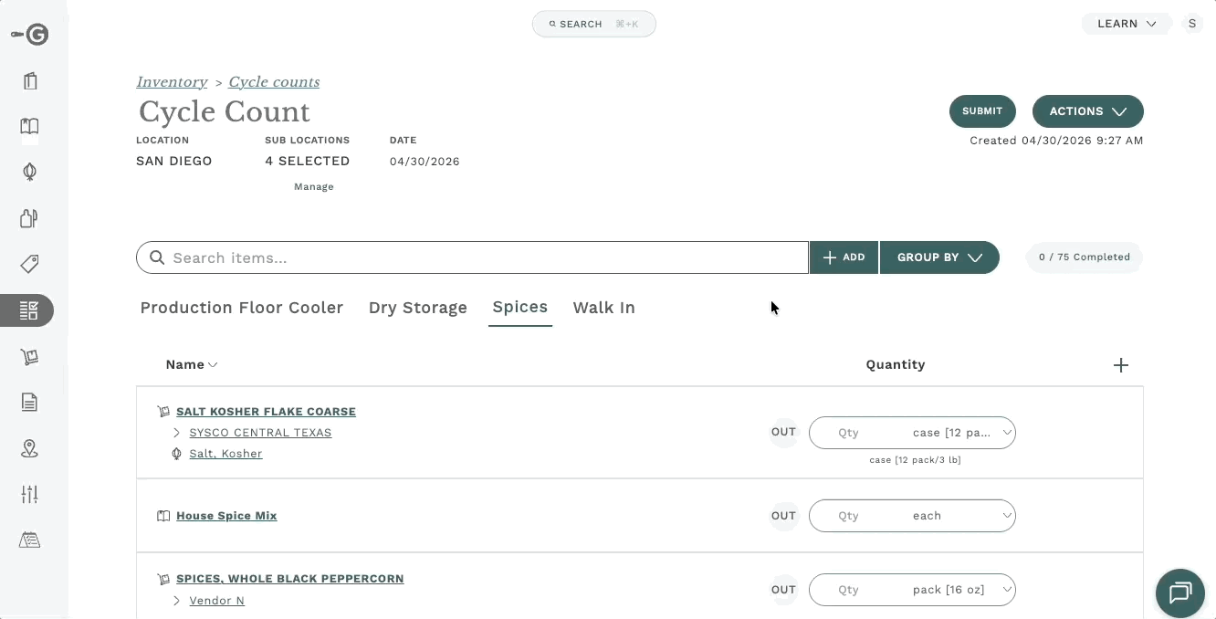This screenshot has height=619, width=1216.
Task: Open the map pin locations sidebar icon
Action: (30, 448)
